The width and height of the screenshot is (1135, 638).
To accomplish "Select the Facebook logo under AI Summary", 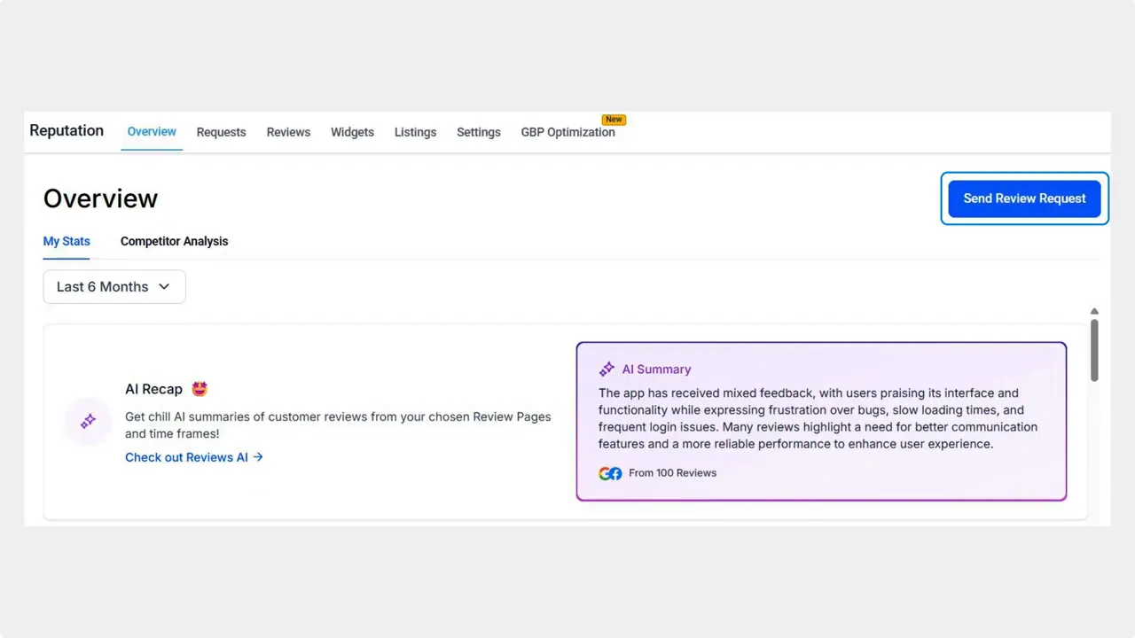I will coord(614,473).
